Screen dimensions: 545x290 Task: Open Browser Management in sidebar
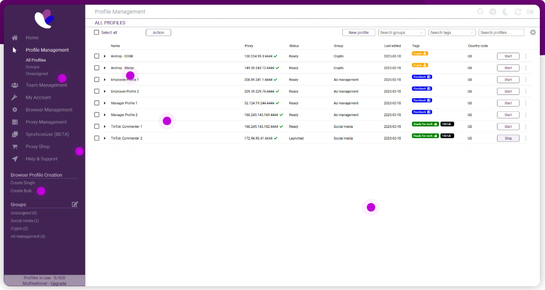tap(49, 110)
